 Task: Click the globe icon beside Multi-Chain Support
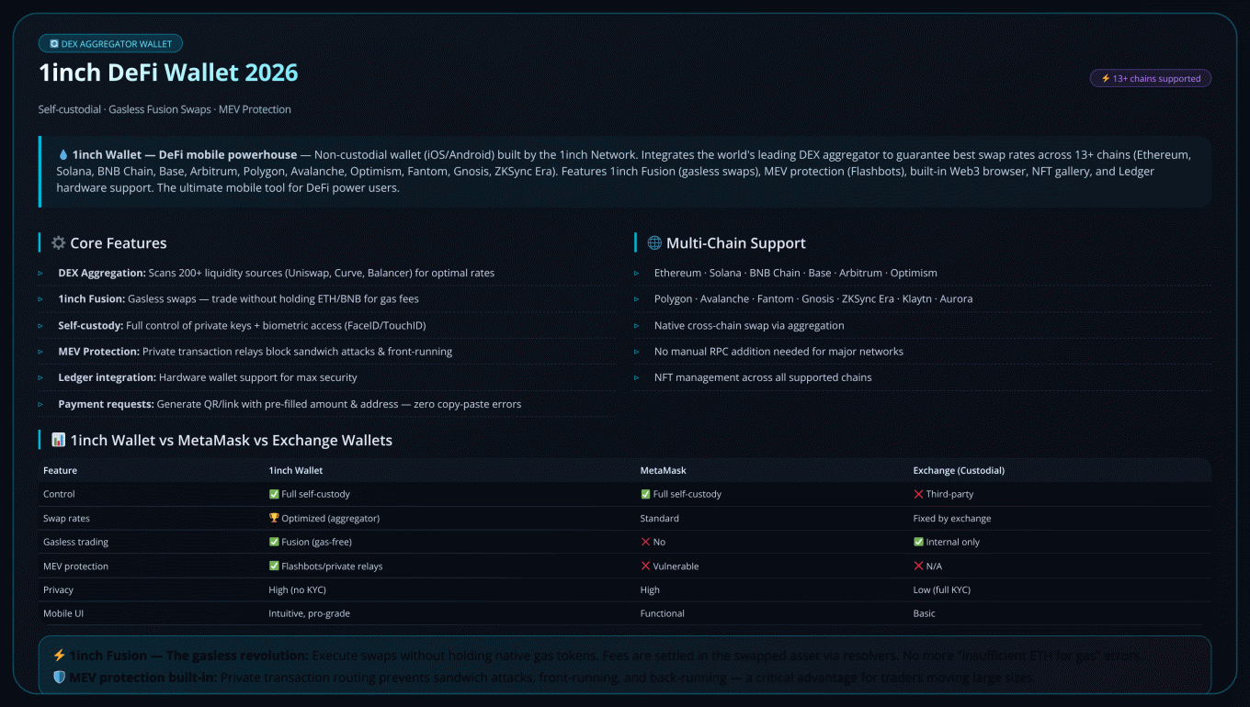[654, 243]
